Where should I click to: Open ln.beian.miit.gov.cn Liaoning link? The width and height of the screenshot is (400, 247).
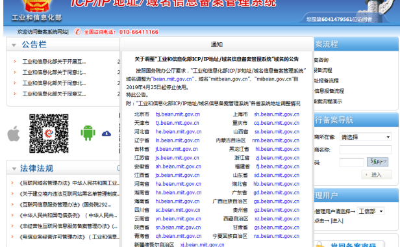point(177,140)
